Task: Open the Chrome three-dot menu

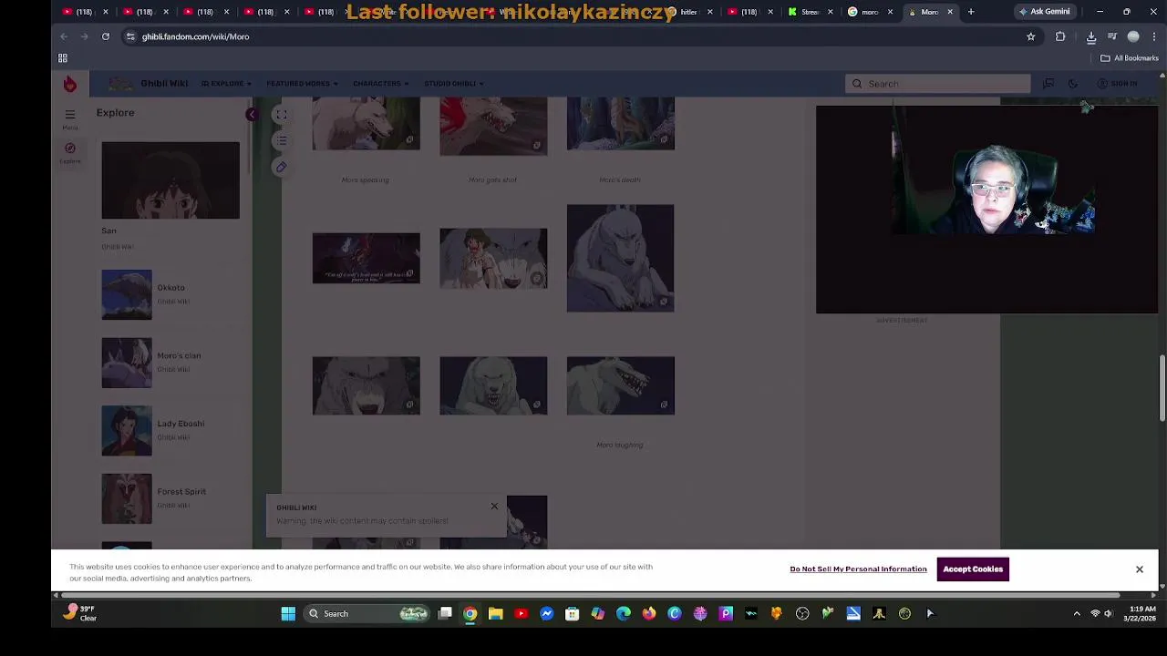Action: coord(1154,36)
